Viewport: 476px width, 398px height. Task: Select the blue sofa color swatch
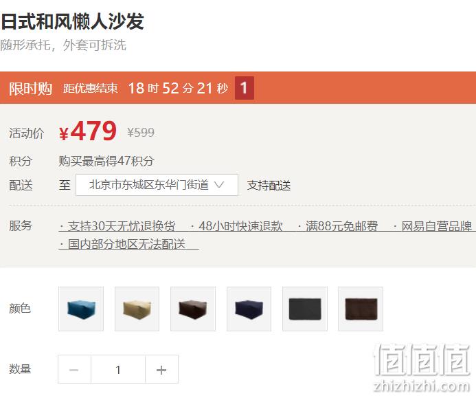(81, 309)
